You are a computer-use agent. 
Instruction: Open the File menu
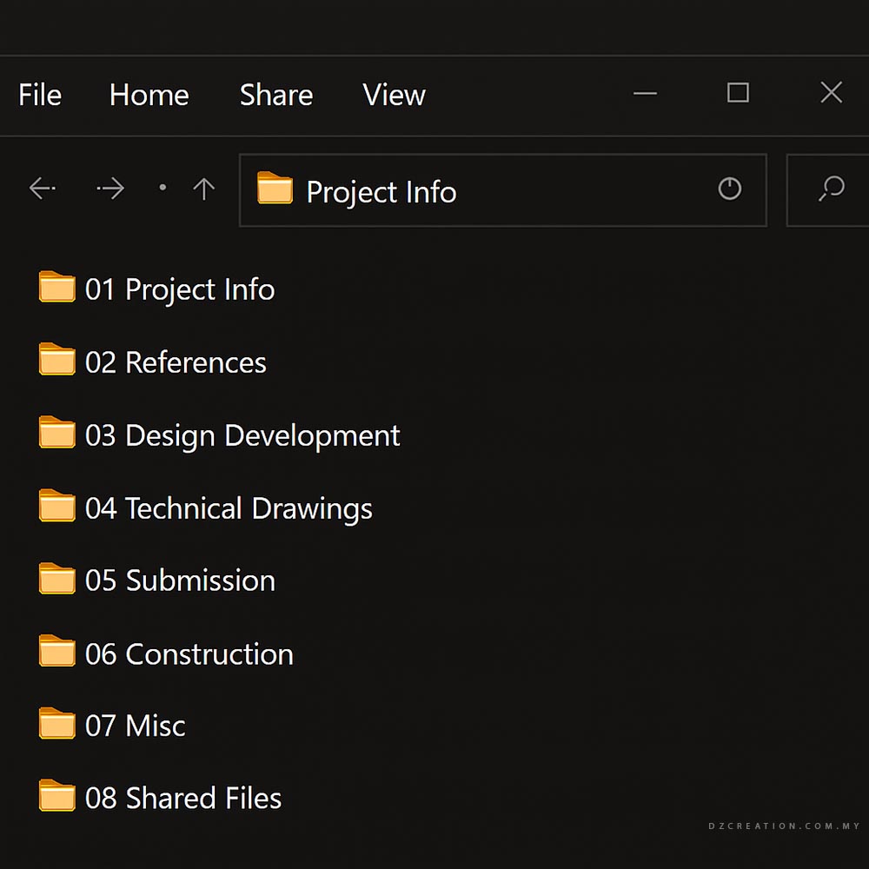point(40,95)
